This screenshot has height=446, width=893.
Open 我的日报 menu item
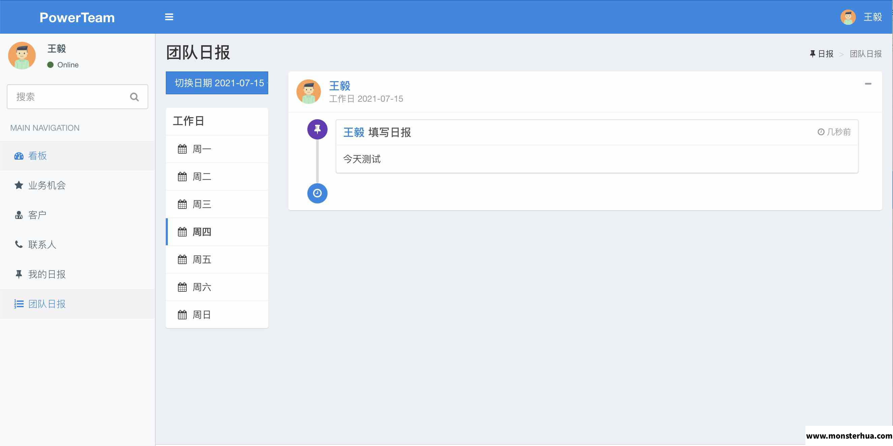click(x=77, y=275)
